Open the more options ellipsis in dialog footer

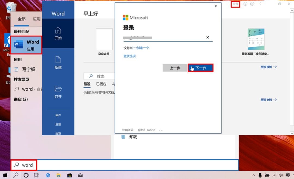pyautogui.click(x=161, y=130)
